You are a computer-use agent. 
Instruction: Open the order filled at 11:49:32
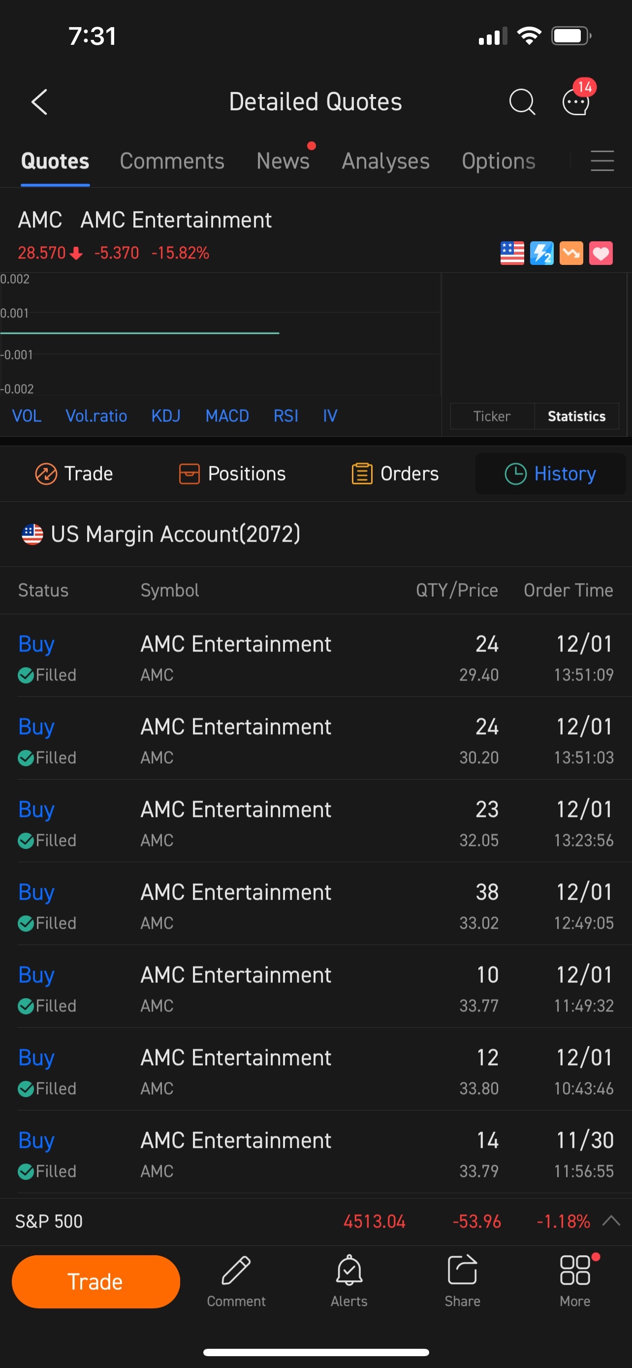pyautogui.click(x=316, y=987)
